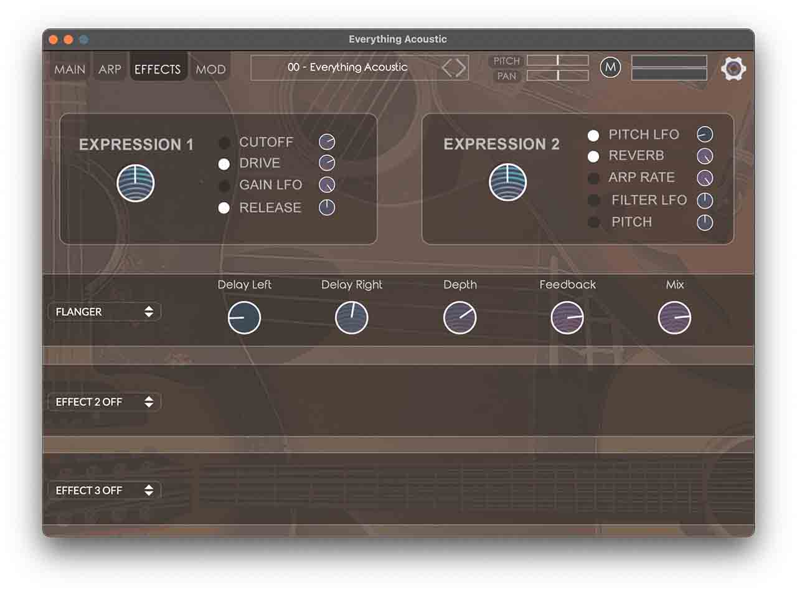Click the round M button
Viewport: 797px width, 593px height.
(x=610, y=67)
